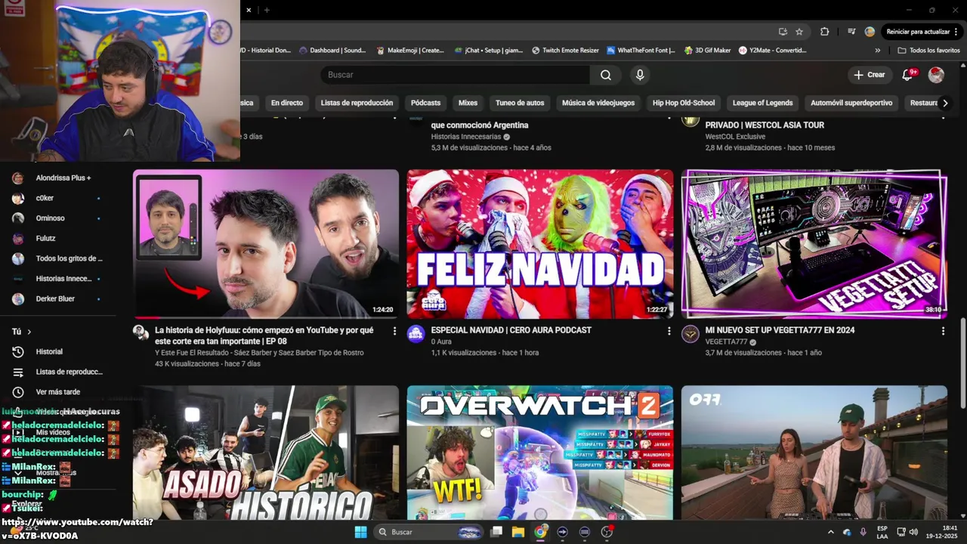Select the Listas de reproducción chip
Image resolution: width=967 pixels, height=544 pixels.
click(357, 103)
